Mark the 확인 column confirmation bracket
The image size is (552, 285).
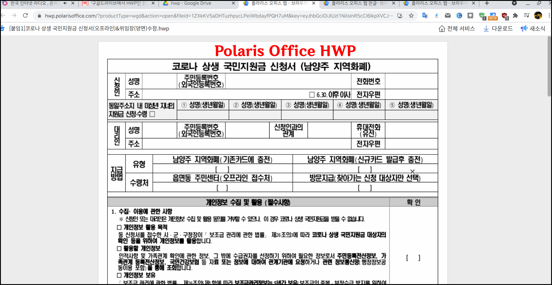coord(413,258)
